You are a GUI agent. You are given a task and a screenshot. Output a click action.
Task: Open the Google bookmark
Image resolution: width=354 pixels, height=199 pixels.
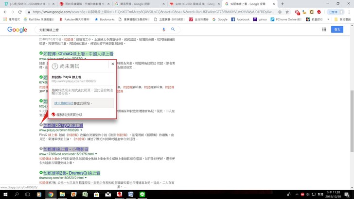[220, 19]
